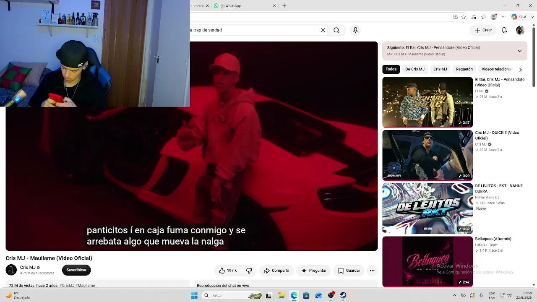Open the Cris MJ channel name link
The image size is (537, 302).
(x=28, y=268)
